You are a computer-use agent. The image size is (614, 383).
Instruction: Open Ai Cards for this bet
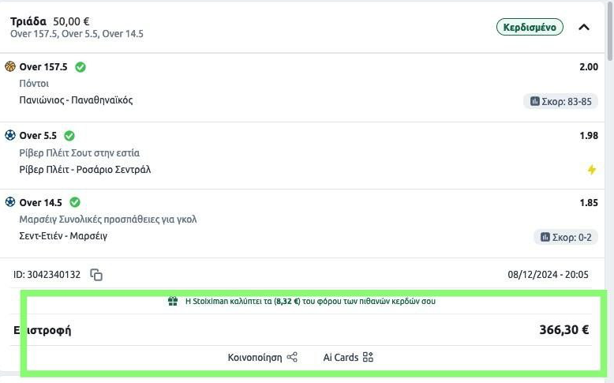[x=348, y=357]
